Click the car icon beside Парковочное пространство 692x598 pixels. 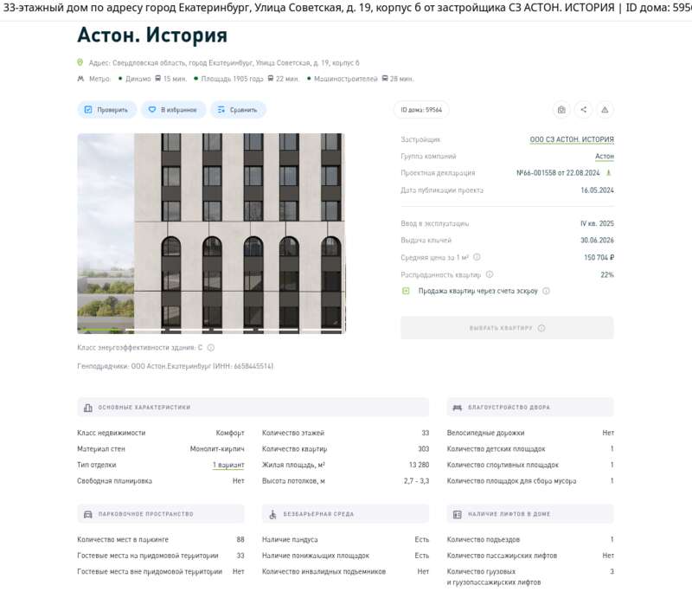(86, 513)
